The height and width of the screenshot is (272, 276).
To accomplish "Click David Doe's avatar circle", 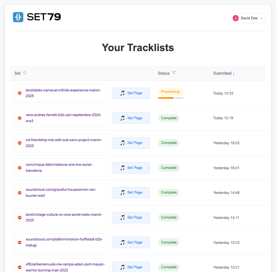I will [x=236, y=18].
